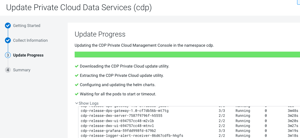Image resolution: width=300 pixels, height=138 pixels.
Task: Click the Getting Started completed checkmark icon
Action: [x=8, y=26]
